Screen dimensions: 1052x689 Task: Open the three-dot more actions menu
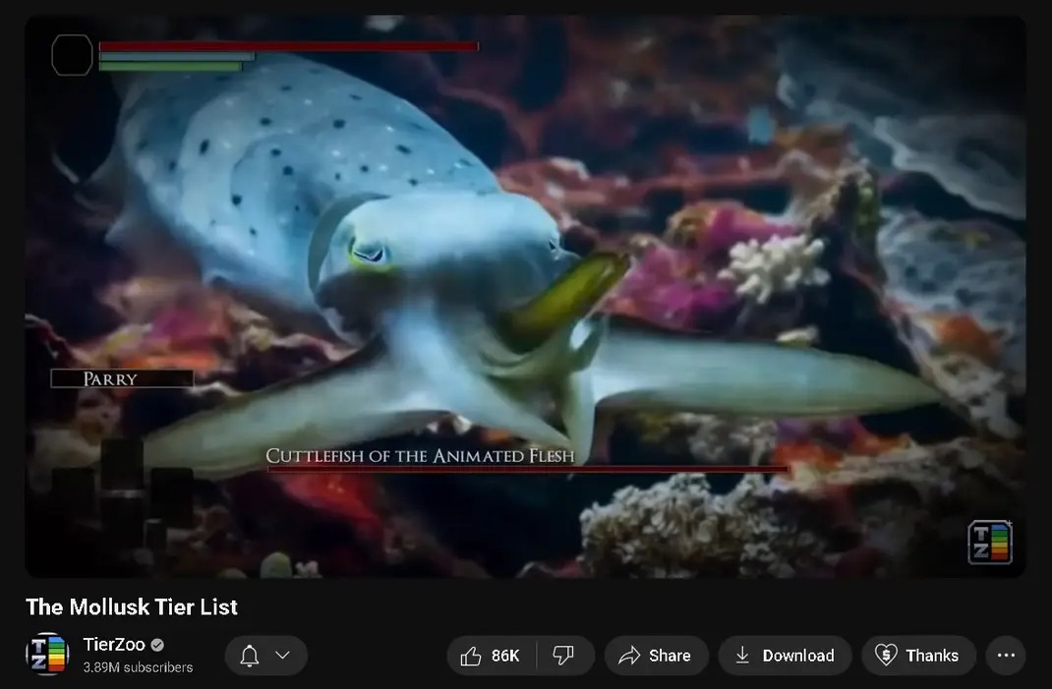point(1005,656)
